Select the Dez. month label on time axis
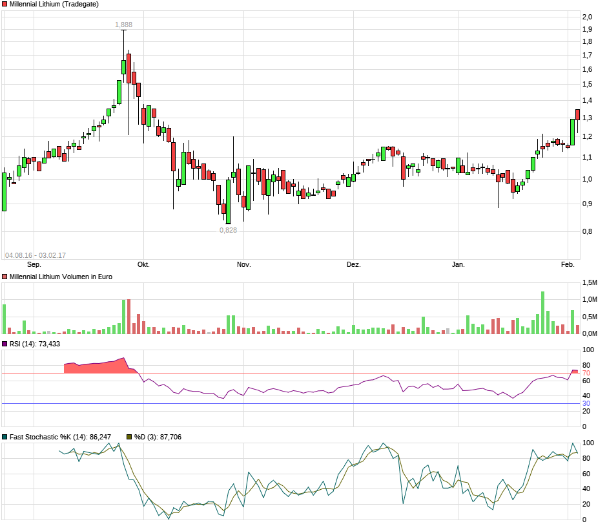 (353, 265)
